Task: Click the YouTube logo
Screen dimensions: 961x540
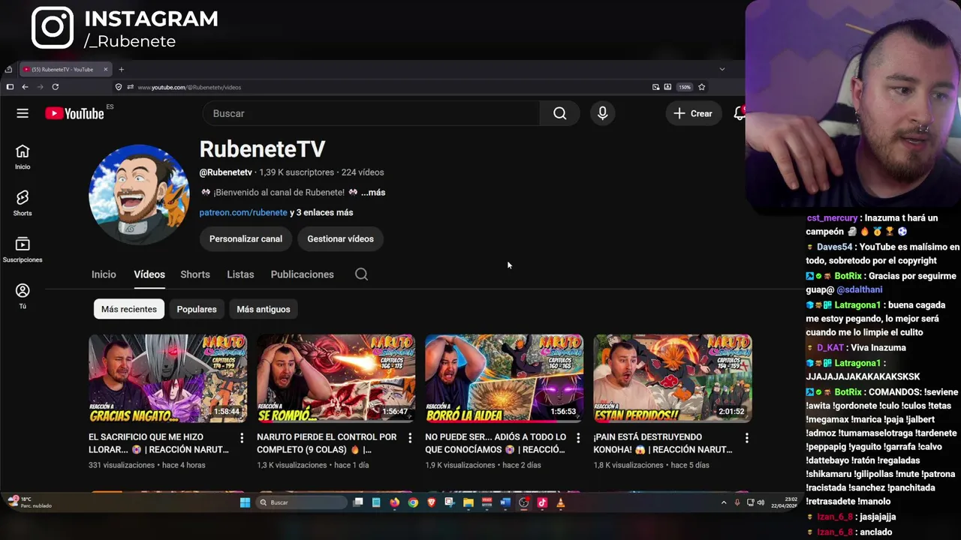Action: point(74,113)
